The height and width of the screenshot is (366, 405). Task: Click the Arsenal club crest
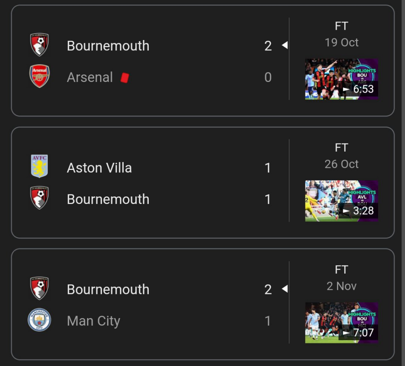pos(40,76)
